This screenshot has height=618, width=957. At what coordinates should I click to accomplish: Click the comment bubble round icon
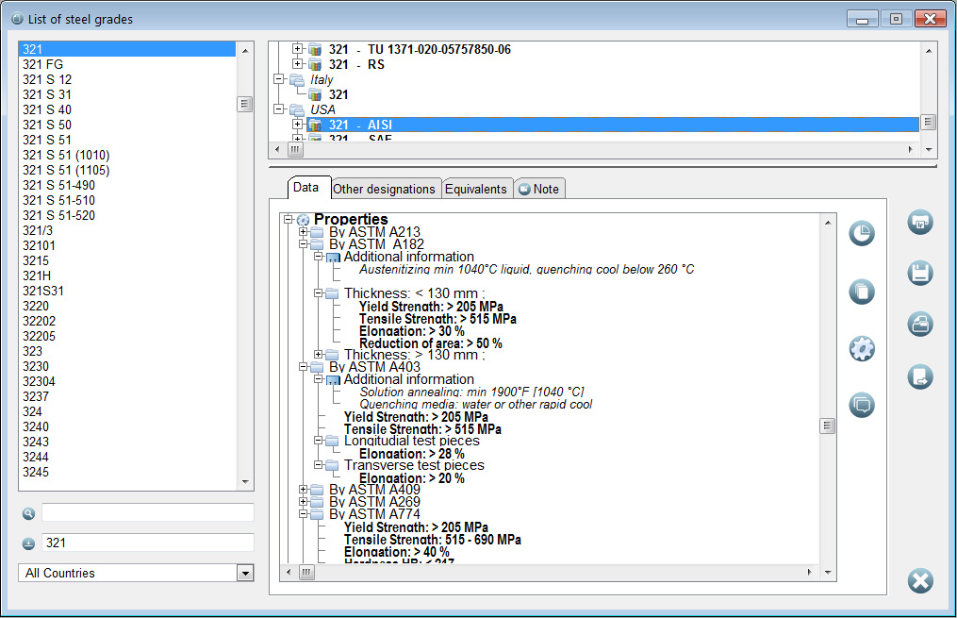point(861,405)
